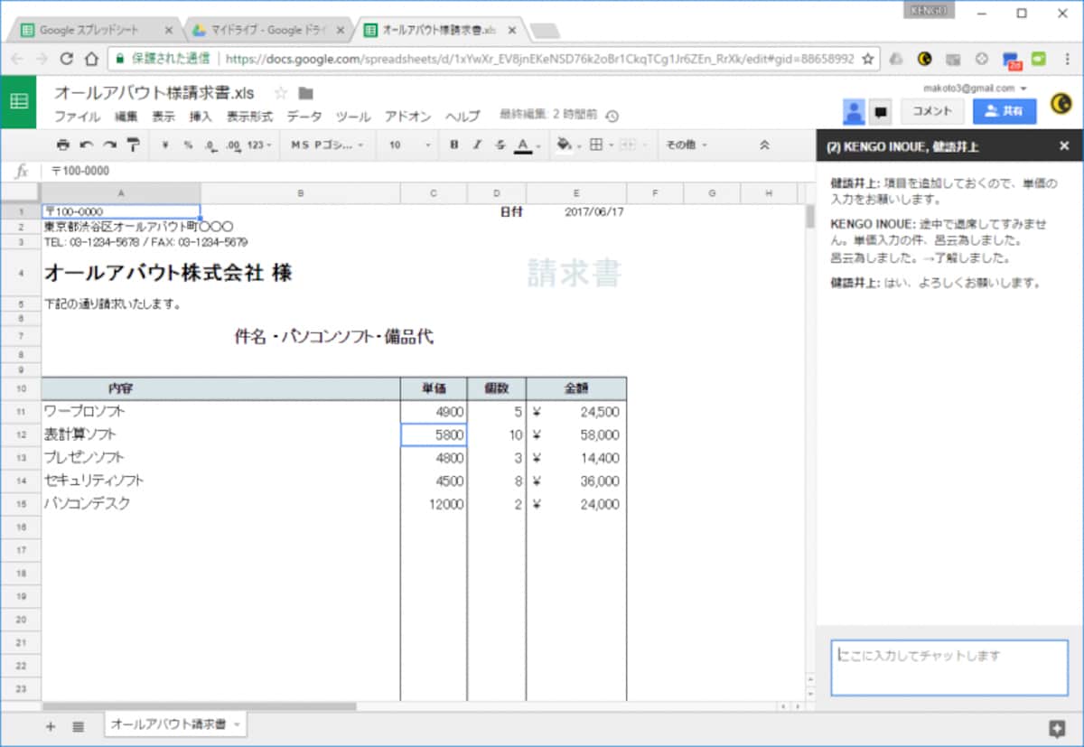Go to Sheets home via green logo
The image size is (1084, 747).
click(x=19, y=101)
